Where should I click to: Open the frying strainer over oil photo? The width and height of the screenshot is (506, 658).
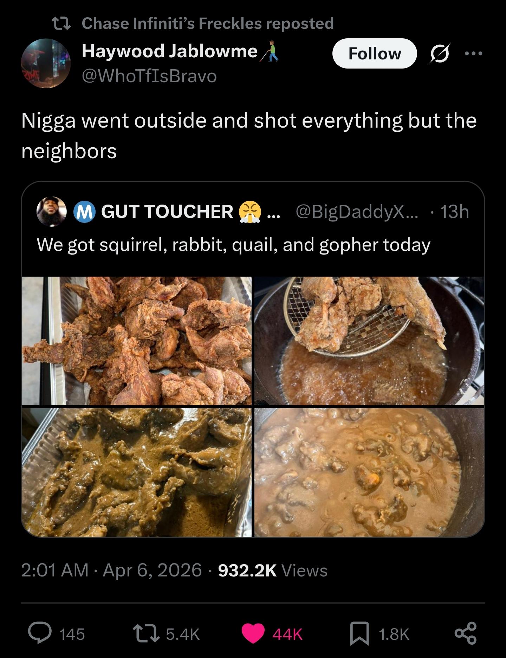coord(369,341)
